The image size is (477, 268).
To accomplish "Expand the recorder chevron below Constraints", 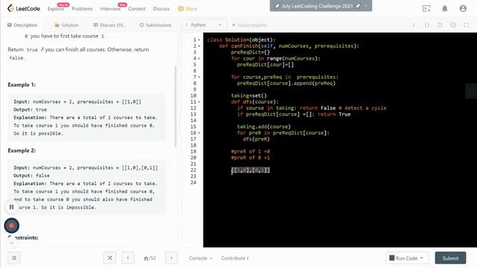I will tap(11, 243).
